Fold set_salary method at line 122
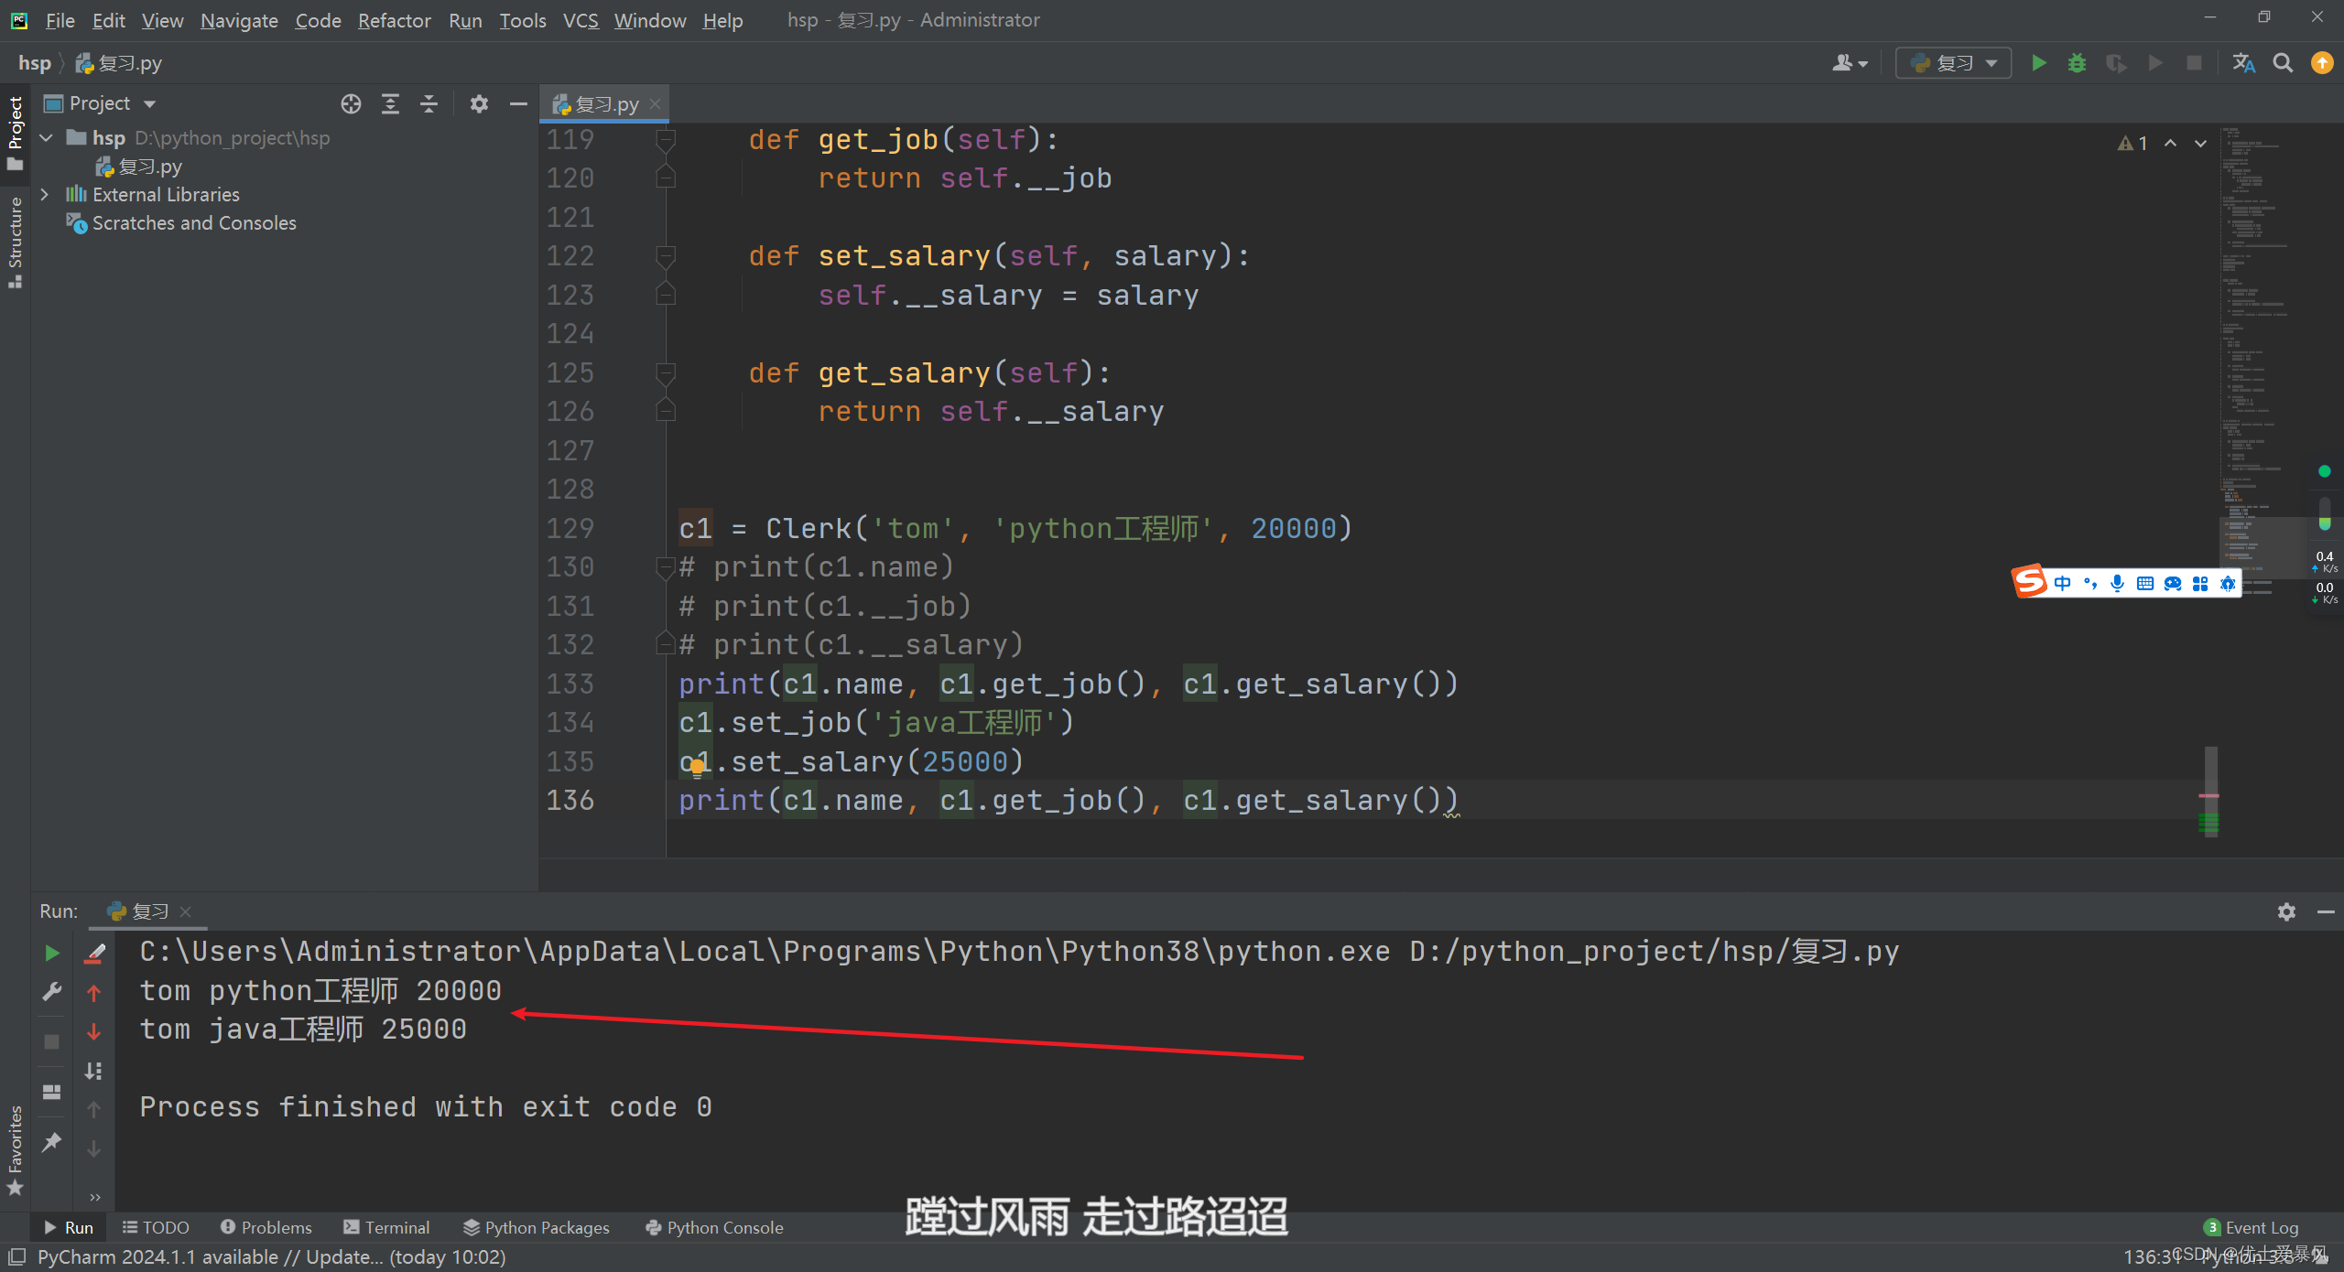The width and height of the screenshot is (2344, 1272). coord(666,256)
